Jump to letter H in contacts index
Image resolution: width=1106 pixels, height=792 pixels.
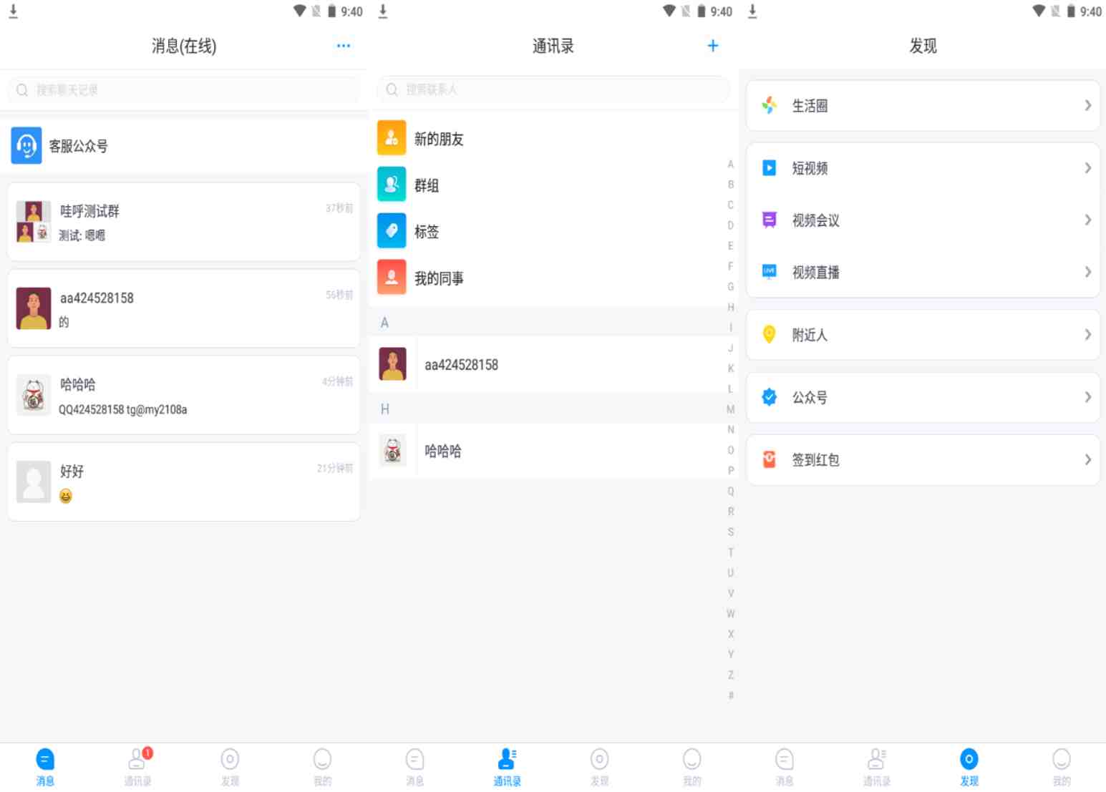[730, 307]
